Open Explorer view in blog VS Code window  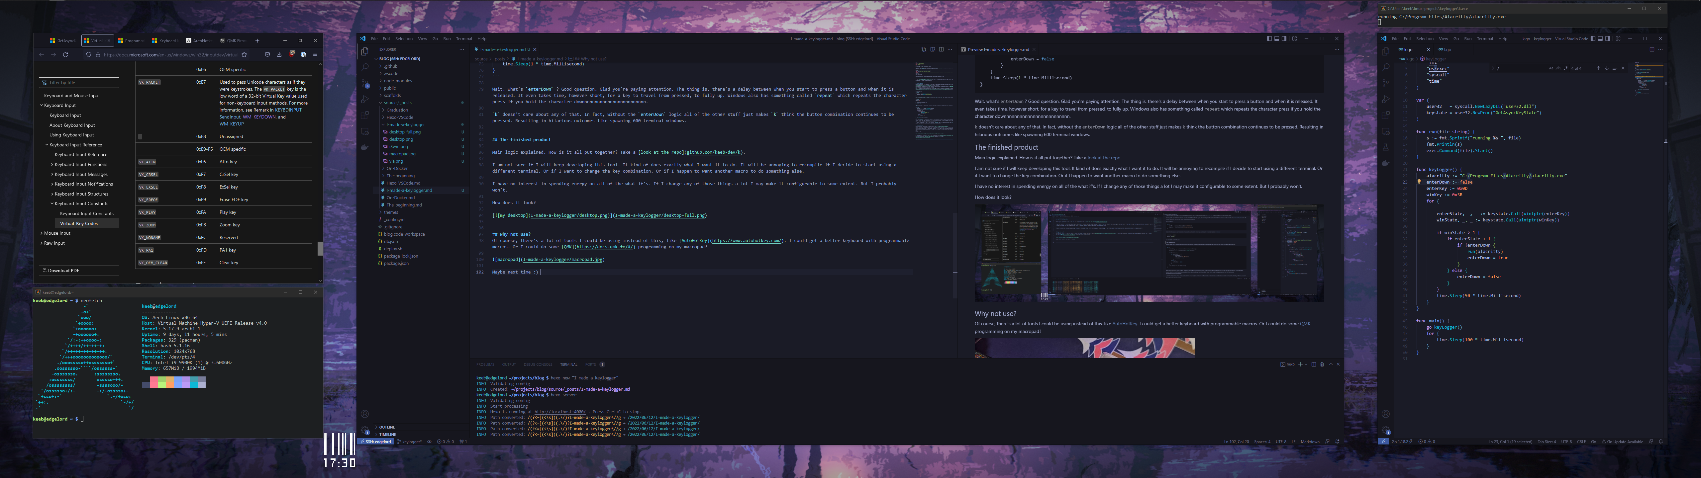pos(364,51)
